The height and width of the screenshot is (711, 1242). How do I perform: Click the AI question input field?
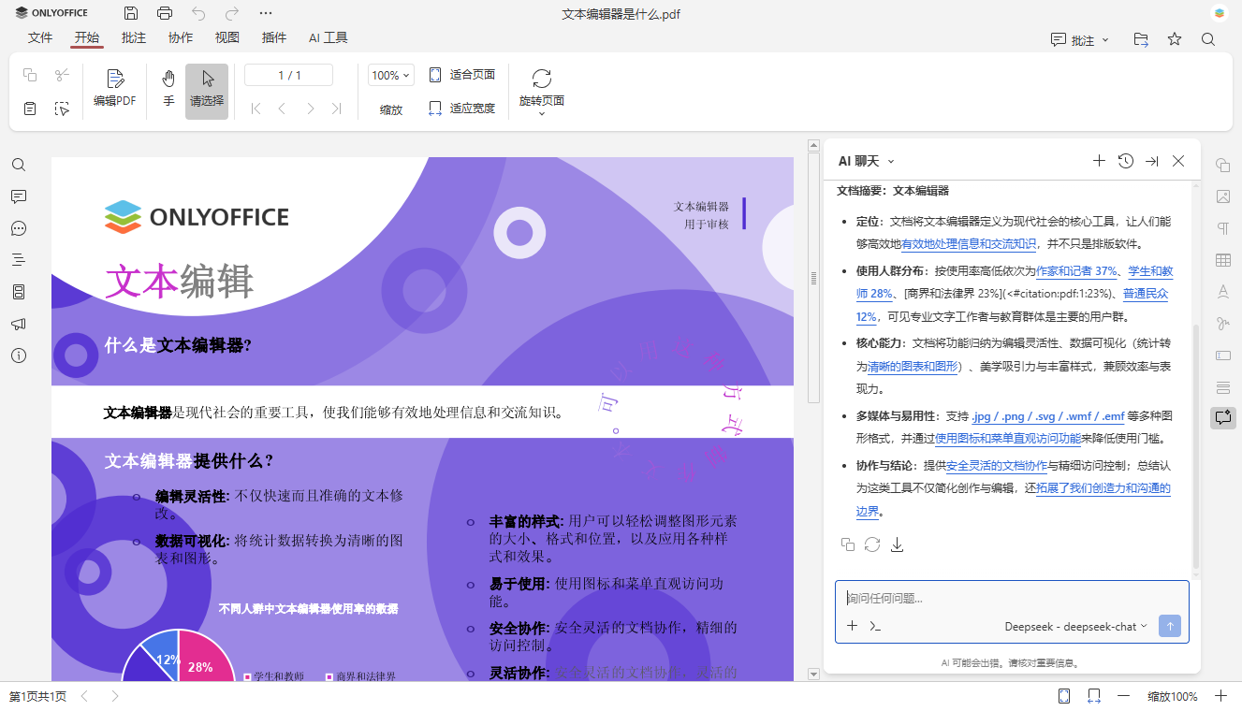pos(1012,598)
